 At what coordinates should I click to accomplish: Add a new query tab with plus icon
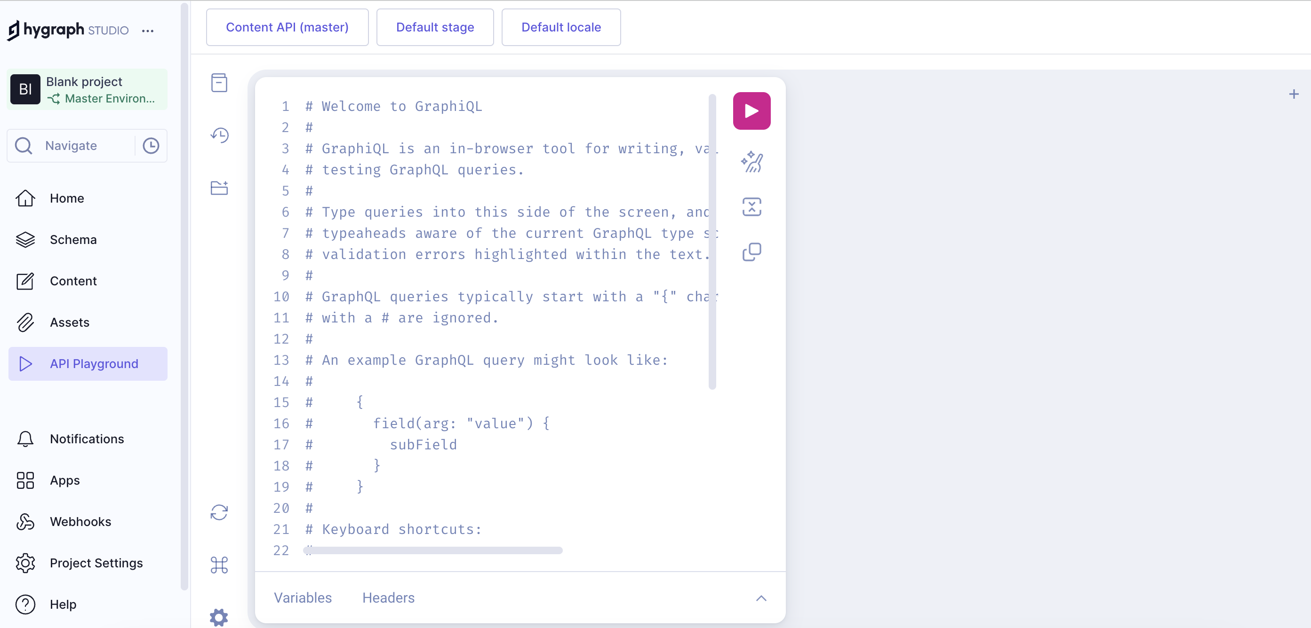pyautogui.click(x=1294, y=94)
